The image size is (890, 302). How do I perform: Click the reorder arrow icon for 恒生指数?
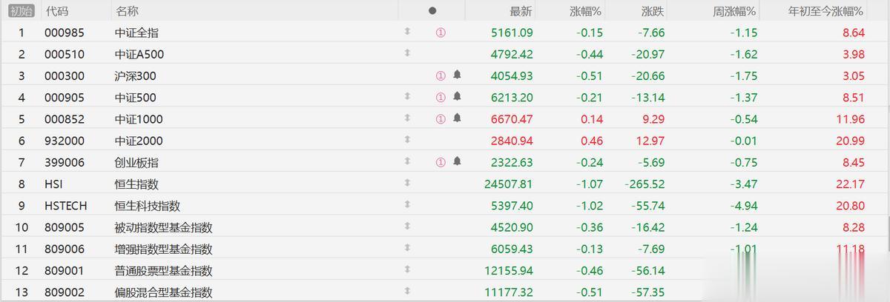coord(406,183)
